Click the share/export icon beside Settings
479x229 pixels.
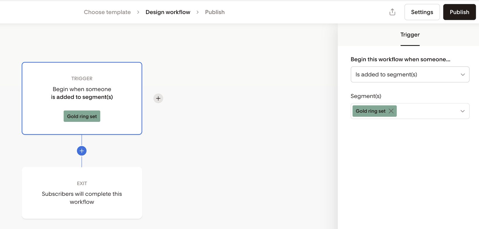pyautogui.click(x=392, y=12)
